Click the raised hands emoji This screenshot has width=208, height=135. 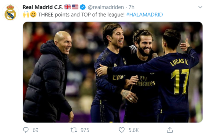click(26, 14)
